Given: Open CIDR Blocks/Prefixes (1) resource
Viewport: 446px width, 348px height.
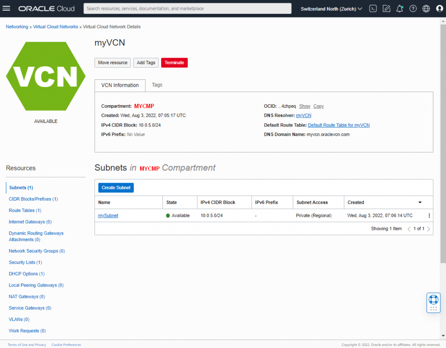Looking at the screenshot, I should pos(33,199).
